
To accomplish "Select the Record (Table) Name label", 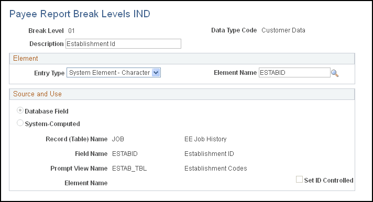I will [x=76, y=139].
